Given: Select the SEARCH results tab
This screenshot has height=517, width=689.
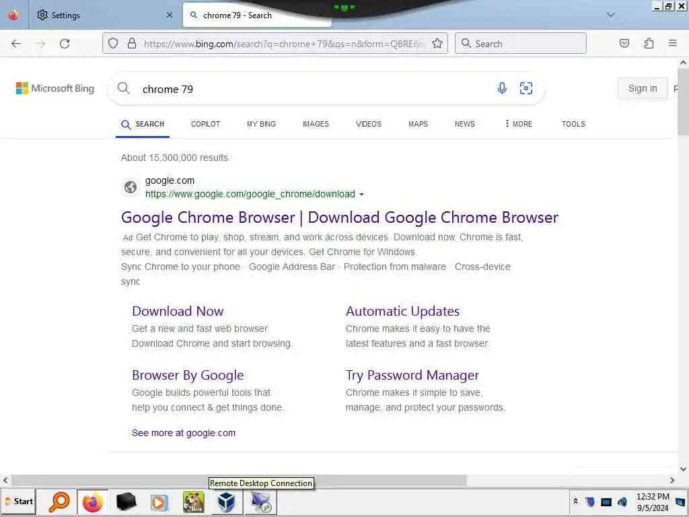Looking at the screenshot, I should click(143, 124).
